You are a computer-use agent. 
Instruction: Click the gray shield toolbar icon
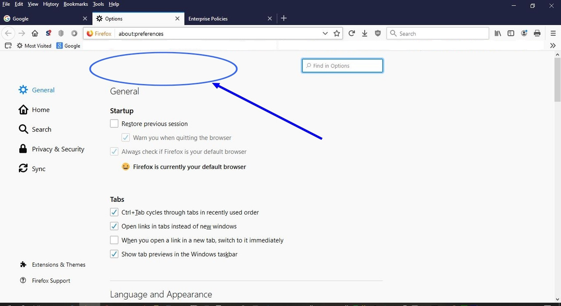pyautogui.click(x=61, y=33)
